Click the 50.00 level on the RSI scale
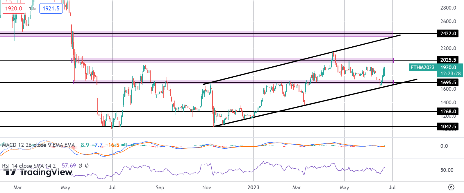The width and height of the screenshot is (464, 193). tap(447, 170)
